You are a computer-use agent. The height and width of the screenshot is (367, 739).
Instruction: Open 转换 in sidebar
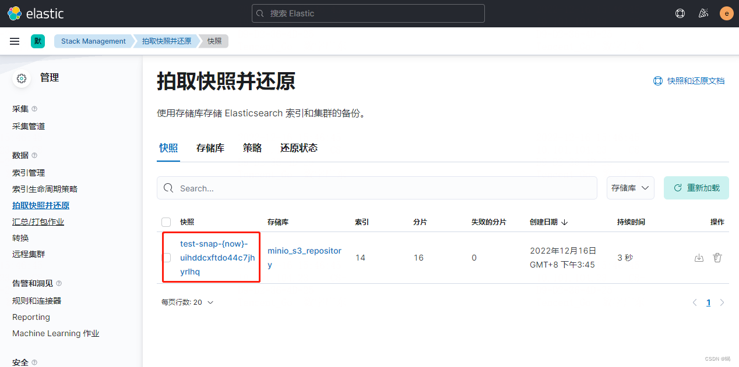pos(20,238)
